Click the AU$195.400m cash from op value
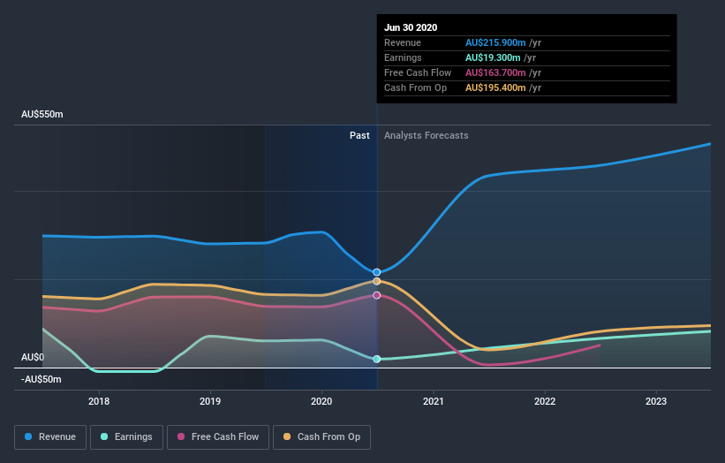Viewport: 725px width, 463px height. (x=495, y=87)
